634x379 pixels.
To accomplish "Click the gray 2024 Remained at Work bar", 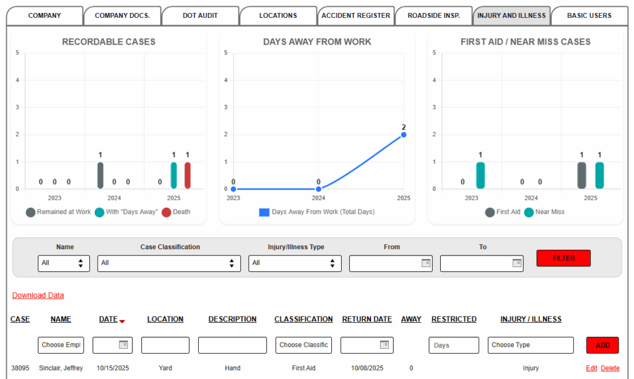I will pos(100,176).
